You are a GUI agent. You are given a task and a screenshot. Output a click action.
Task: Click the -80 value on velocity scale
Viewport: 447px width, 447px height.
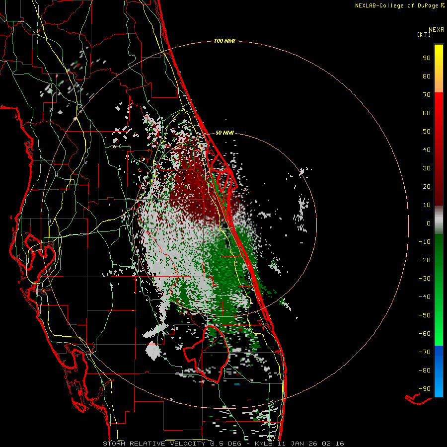click(425, 371)
